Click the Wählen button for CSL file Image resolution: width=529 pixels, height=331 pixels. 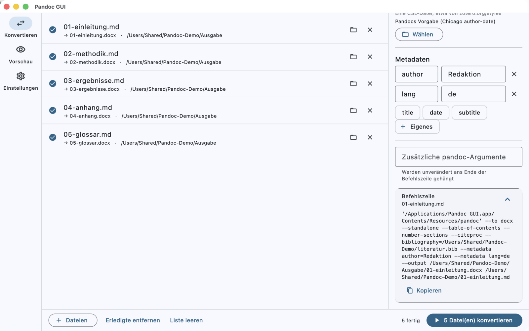[419, 34]
